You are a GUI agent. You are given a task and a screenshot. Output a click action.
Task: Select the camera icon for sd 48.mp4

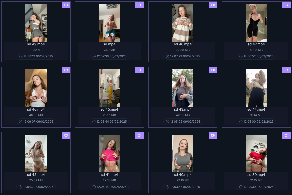pyautogui.click(x=213, y=5)
